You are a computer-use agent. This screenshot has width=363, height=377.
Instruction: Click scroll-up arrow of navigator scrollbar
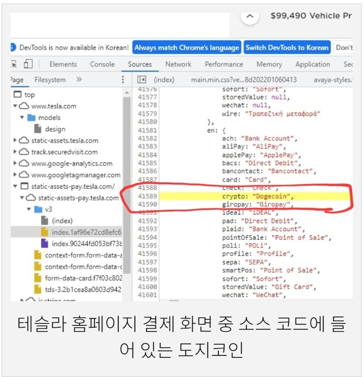coord(127,92)
